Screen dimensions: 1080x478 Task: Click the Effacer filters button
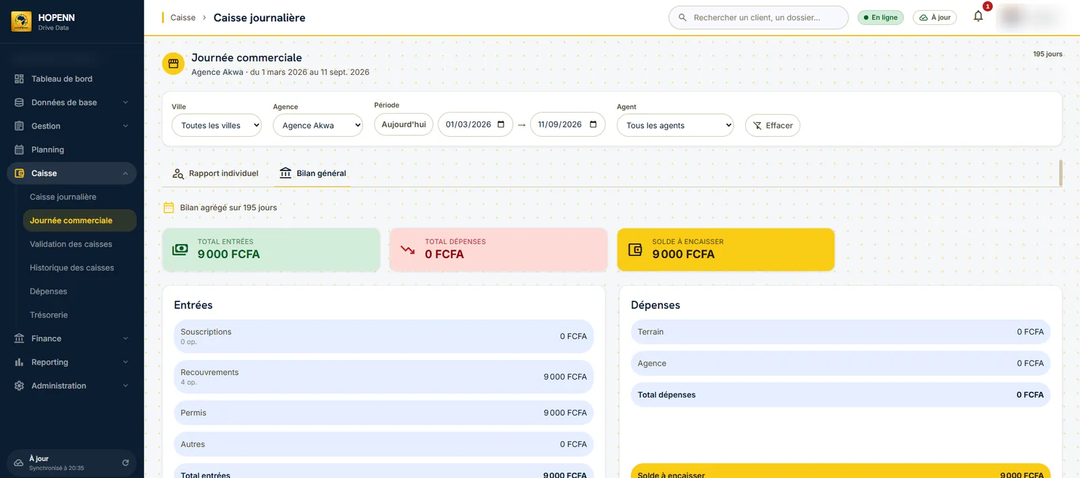[772, 125]
